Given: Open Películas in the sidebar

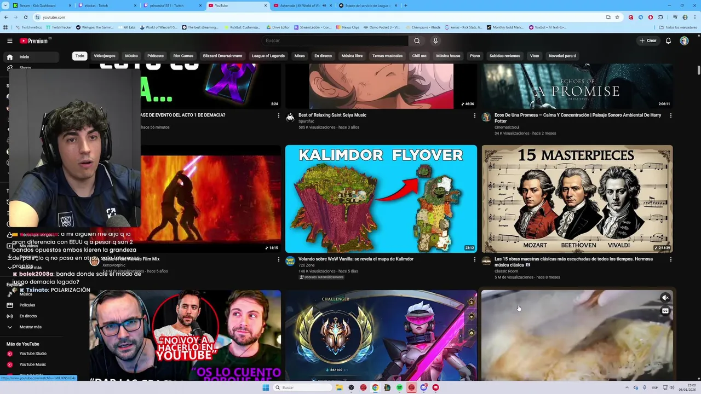Looking at the screenshot, I should tap(31, 305).
